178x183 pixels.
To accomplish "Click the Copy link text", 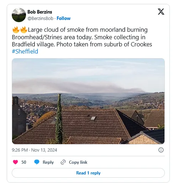I will coord(78,162).
